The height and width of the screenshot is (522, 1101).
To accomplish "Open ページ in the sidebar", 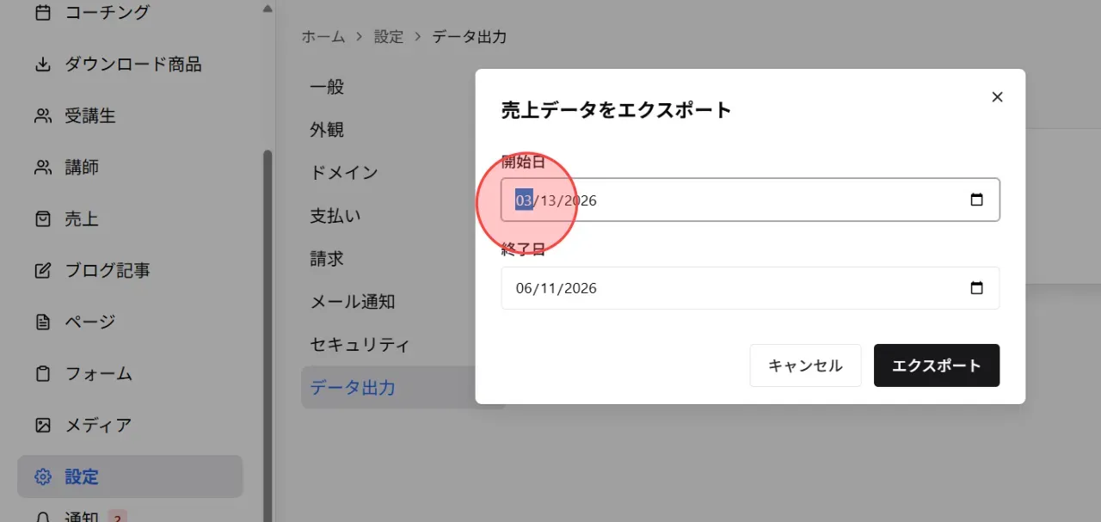I will tap(90, 322).
